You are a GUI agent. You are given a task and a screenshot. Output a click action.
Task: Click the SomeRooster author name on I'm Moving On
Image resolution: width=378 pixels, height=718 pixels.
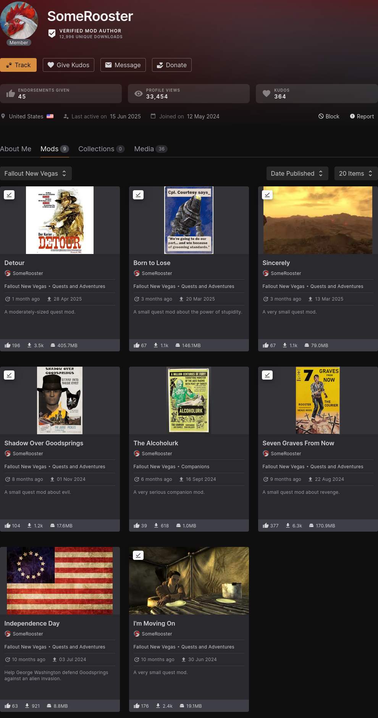(157, 634)
